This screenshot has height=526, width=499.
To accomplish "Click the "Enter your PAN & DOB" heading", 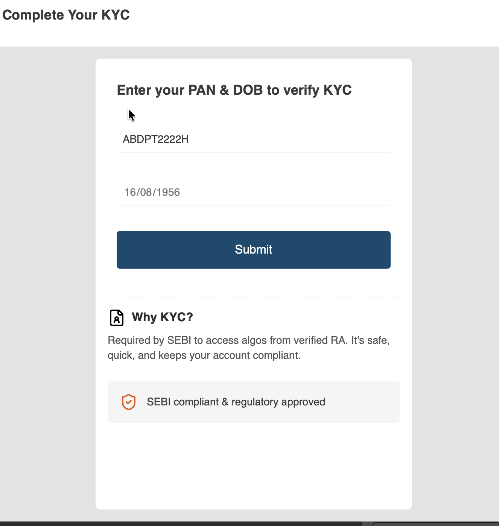I will click(x=234, y=90).
